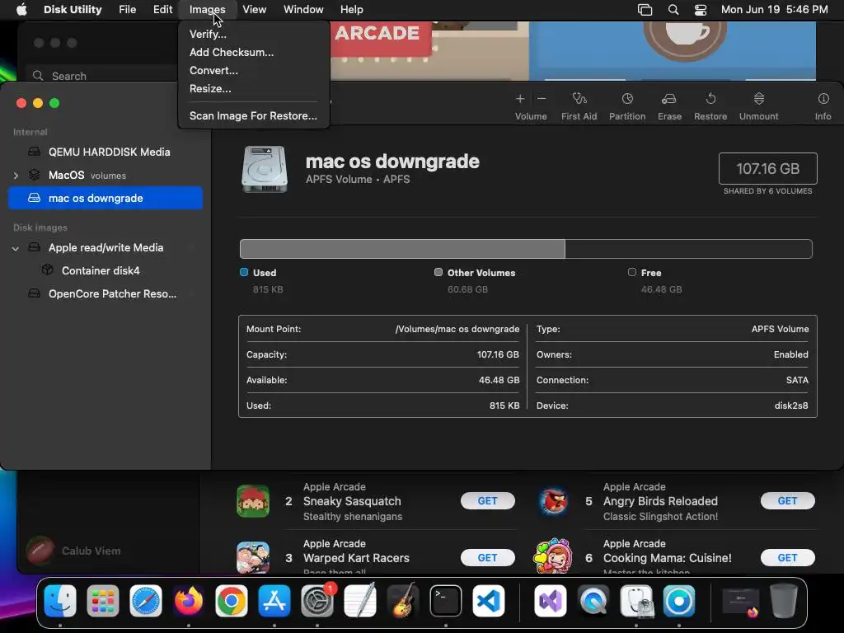844x633 pixels.
Task: Get Sneaky Sasquatch in App Store
Action: (488, 500)
